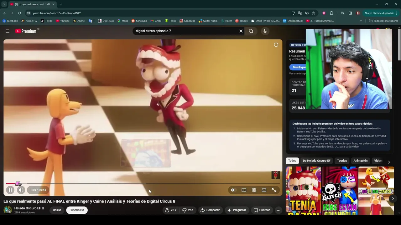Reload the page with refresh icon
This screenshot has height=225, width=401.
pyautogui.click(x=19, y=13)
